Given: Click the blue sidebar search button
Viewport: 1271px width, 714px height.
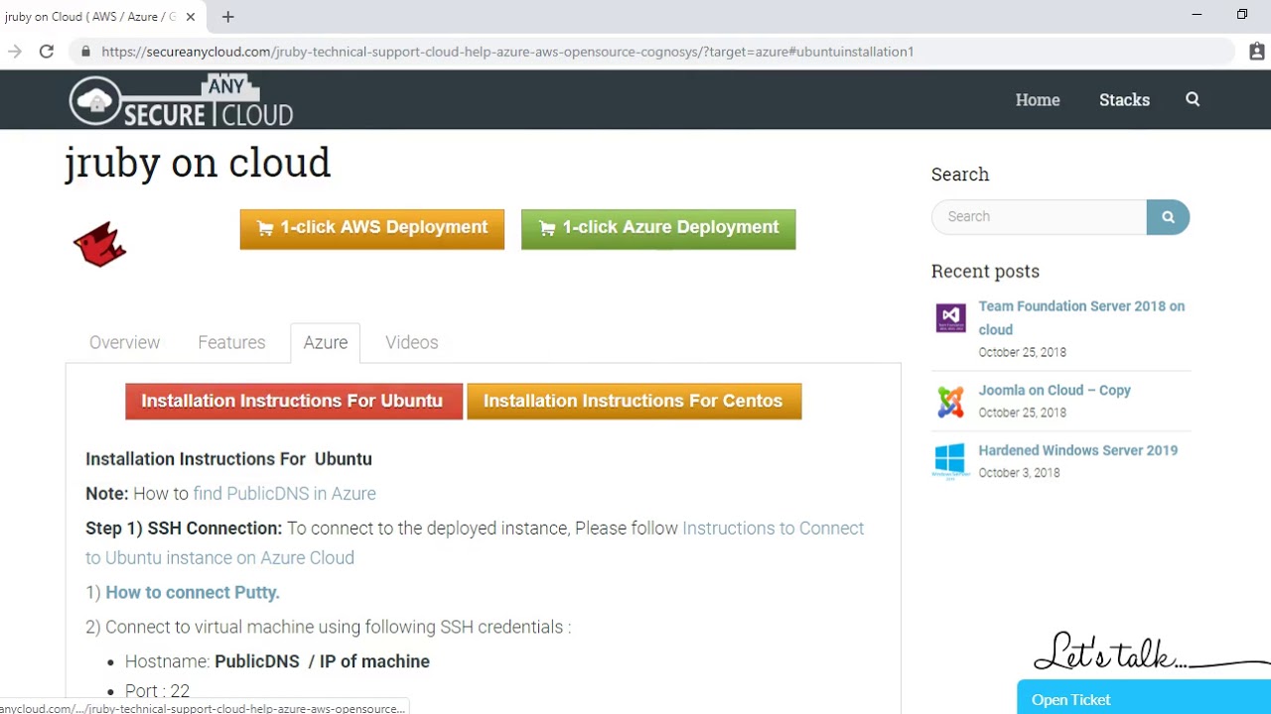Looking at the screenshot, I should click(1168, 217).
